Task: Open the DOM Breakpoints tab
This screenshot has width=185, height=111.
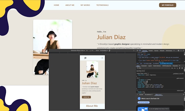Action: (x=166, y=66)
